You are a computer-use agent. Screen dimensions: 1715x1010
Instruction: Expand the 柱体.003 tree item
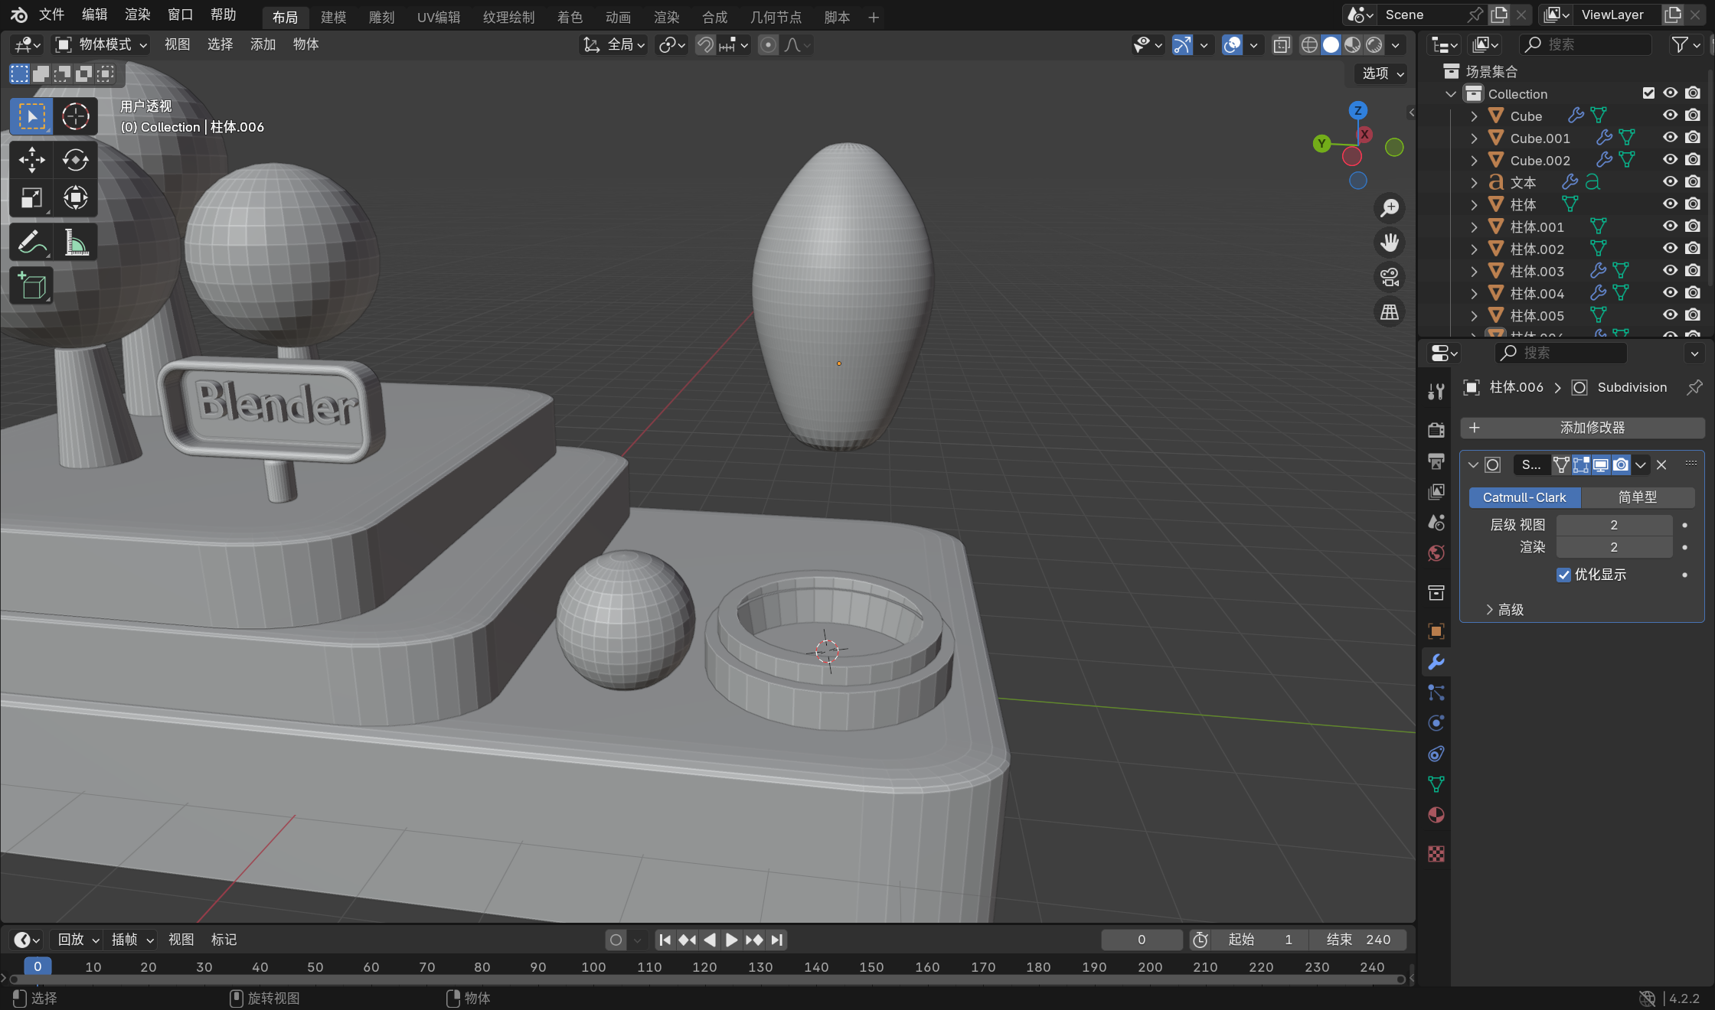[1474, 271]
